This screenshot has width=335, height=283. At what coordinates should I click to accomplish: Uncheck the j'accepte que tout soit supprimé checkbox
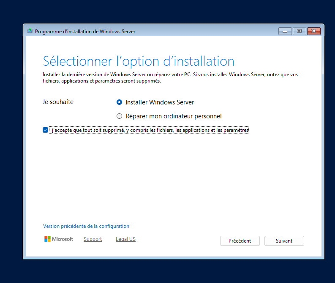coord(45,130)
